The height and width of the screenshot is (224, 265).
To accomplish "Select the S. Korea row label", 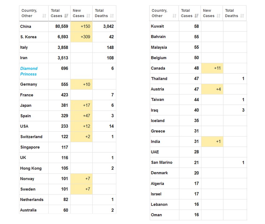I will pyautogui.click(x=28, y=37).
